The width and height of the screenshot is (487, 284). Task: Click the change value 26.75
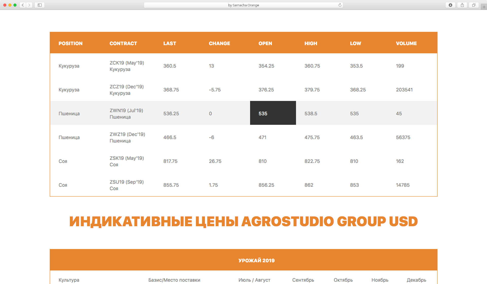215,161
